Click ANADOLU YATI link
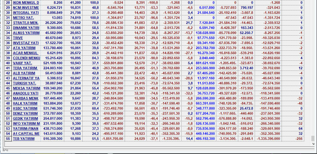Image resolution: width=317 pixels, height=154 pixels. pyautogui.click(x=26, y=93)
